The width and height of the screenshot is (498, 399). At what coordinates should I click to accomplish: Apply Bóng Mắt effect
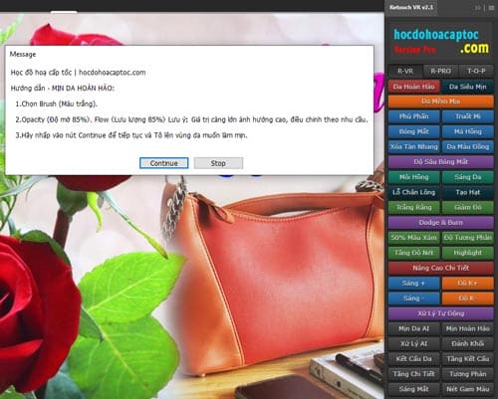click(414, 131)
